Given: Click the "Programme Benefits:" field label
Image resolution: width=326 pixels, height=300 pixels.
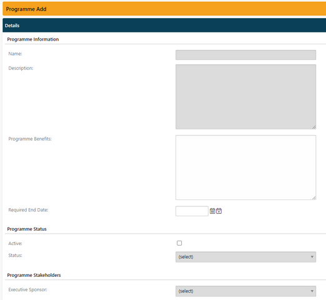Looking at the screenshot, I should [30, 139].
